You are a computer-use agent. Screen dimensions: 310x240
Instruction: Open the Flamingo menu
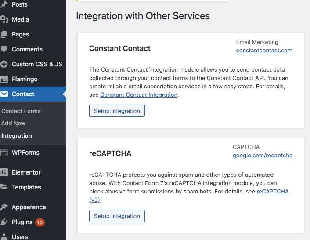tap(25, 79)
